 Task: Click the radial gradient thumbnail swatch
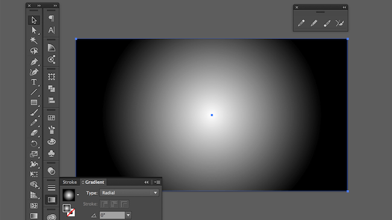pos(69,195)
